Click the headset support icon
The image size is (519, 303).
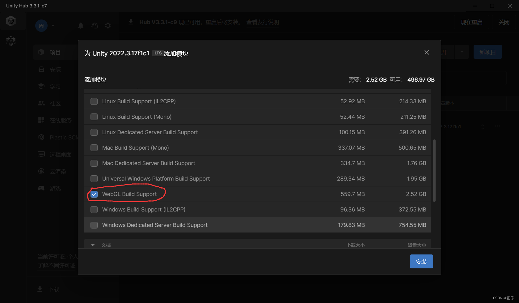point(95,26)
